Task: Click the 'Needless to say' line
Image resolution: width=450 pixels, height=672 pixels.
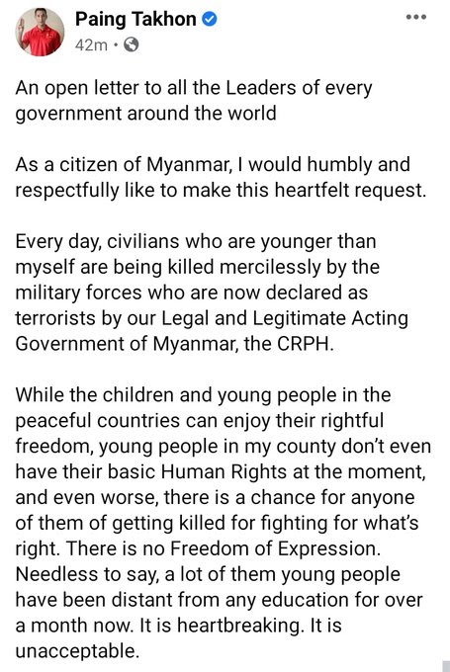Action: pos(208,574)
